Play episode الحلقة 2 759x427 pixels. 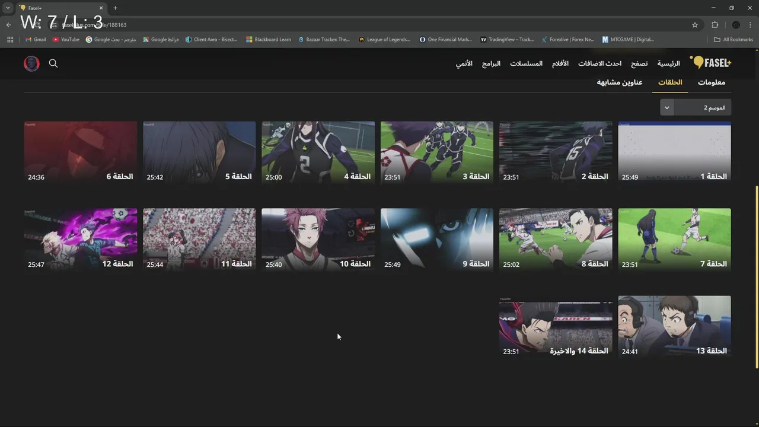pyautogui.click(x=556, y=152)
